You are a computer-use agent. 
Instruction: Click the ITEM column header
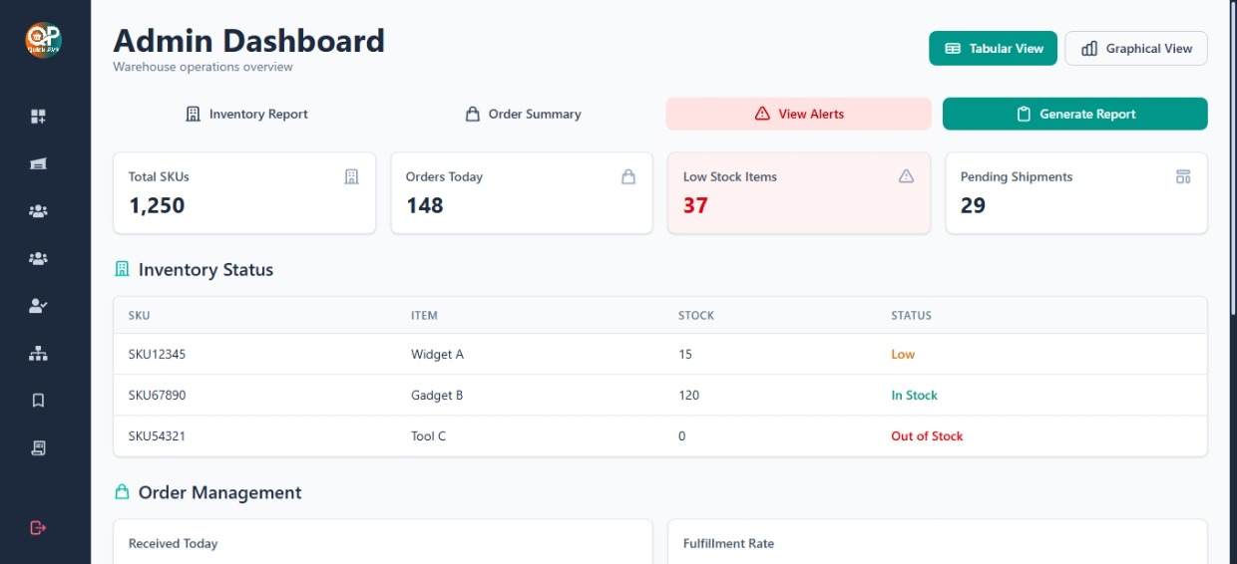pyautogui.click(x=424, y=315)
